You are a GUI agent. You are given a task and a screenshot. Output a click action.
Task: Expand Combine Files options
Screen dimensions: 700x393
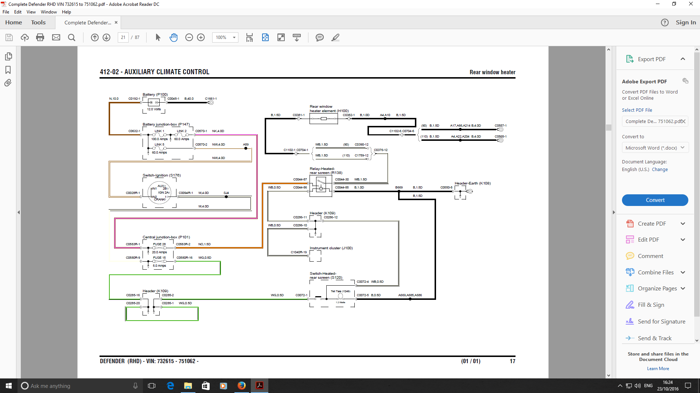coord(683,273)
